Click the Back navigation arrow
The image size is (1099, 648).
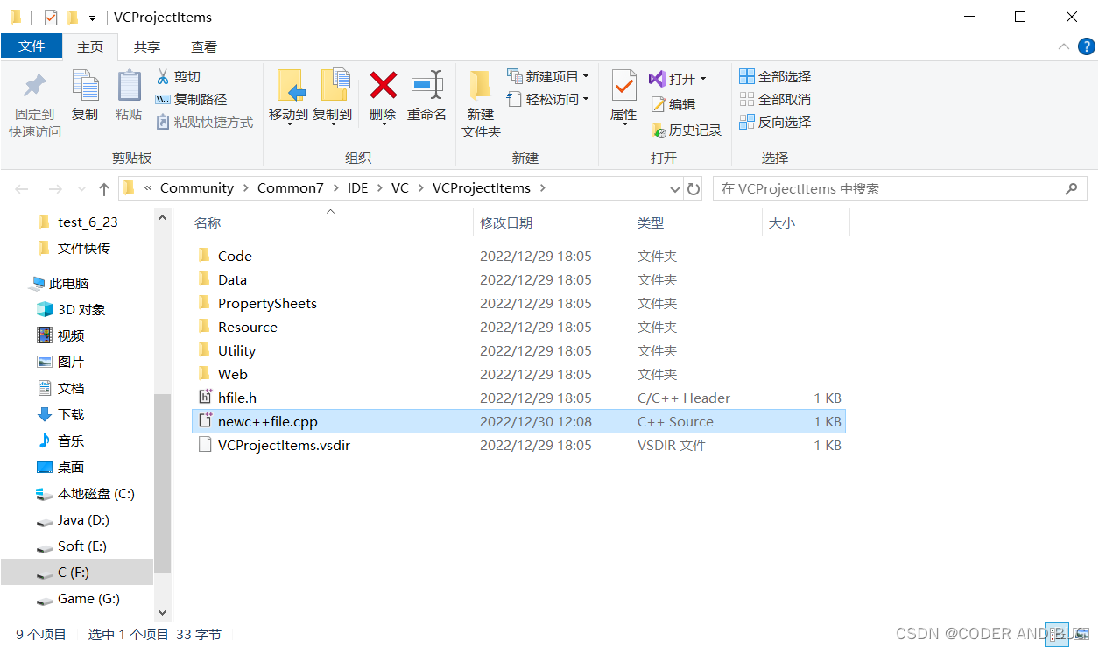[x=22, y=188]
